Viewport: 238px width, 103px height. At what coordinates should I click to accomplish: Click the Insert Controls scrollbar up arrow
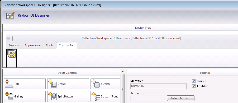point(122,71)
